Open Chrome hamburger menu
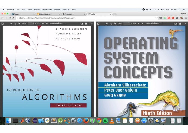Screen dimensions: 188x133 coord(186,18)
